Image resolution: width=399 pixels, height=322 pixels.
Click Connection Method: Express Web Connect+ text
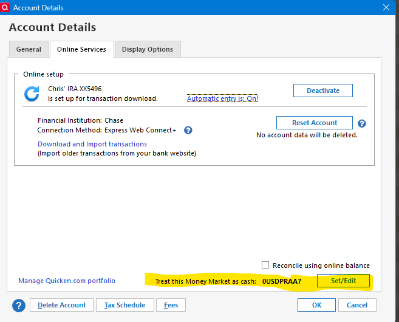pyautogui.click(x=107, y=130)
